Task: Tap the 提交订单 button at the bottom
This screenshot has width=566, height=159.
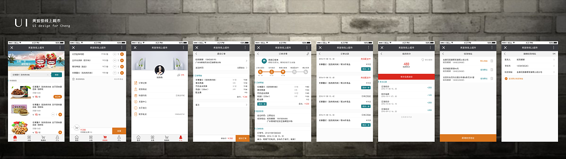Action: tap(242, 138)
